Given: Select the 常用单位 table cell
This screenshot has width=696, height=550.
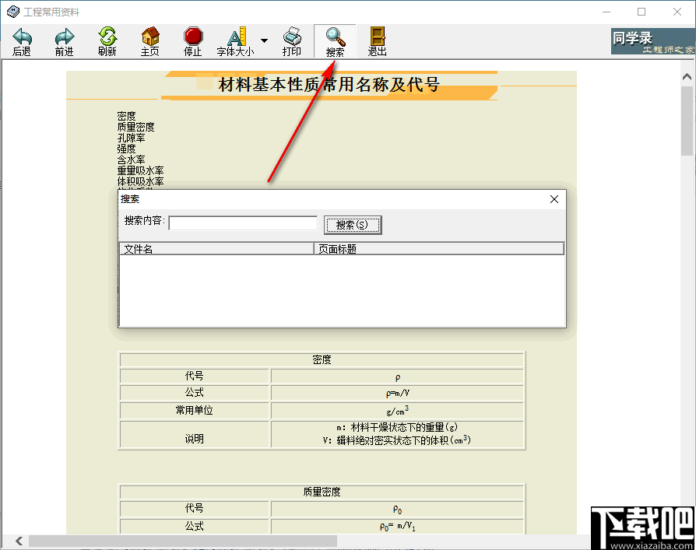Looking at the screenshot, I should [x=195, y=410].
